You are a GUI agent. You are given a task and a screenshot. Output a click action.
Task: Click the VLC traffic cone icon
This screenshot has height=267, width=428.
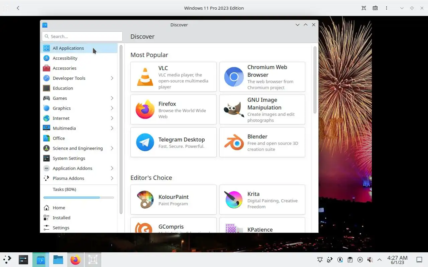click(x=145, y=77)
